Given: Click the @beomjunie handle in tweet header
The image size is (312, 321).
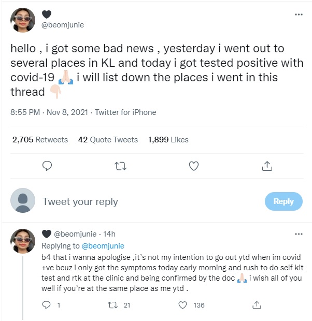Looking at the screenshot, I should point(63,25).
